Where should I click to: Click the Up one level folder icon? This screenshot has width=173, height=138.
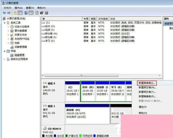click(15, 13)
